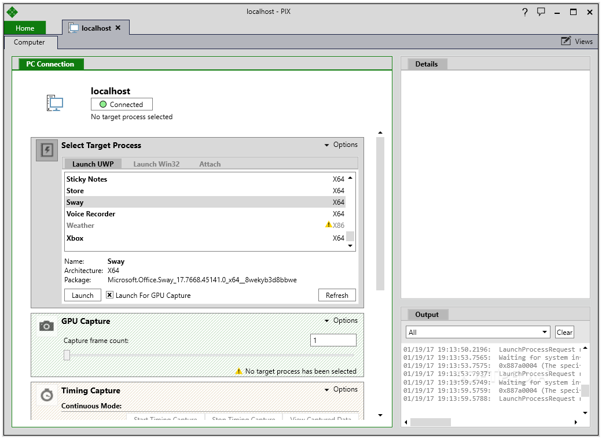The image size is (602, 439).
Task: Toggle Launch For GPU Capture checkbox
Action: click(x=110, y=295)
